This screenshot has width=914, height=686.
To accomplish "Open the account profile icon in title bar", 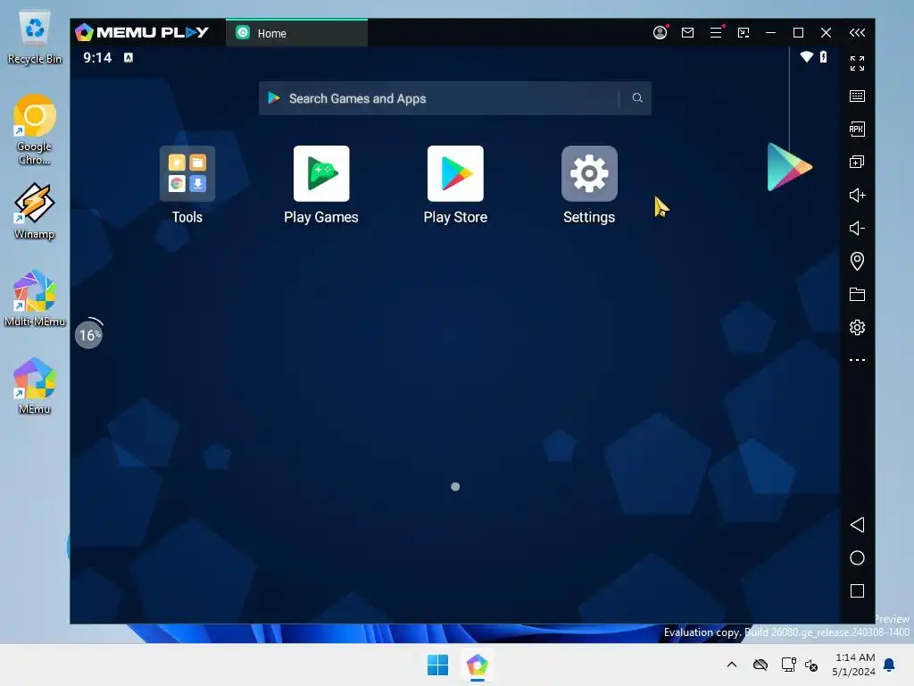I will click(660, 33).
